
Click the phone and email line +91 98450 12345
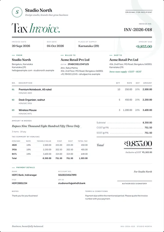pos(80,74)
